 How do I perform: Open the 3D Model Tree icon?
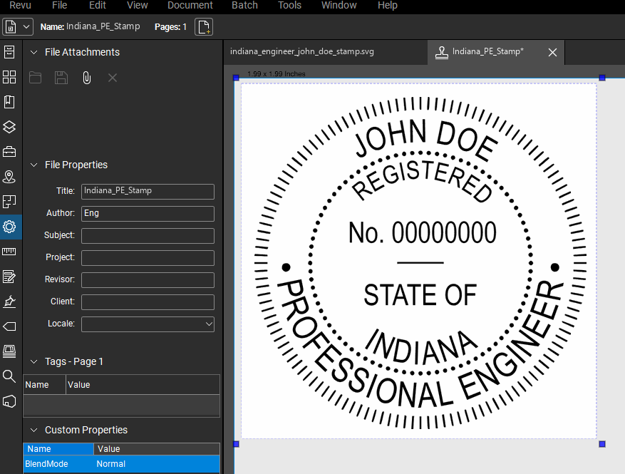(x=9, y=401)
